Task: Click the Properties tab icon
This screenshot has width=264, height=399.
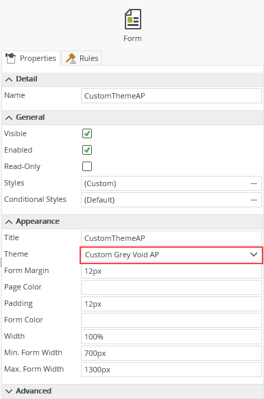Action: (x=11, y=58)
